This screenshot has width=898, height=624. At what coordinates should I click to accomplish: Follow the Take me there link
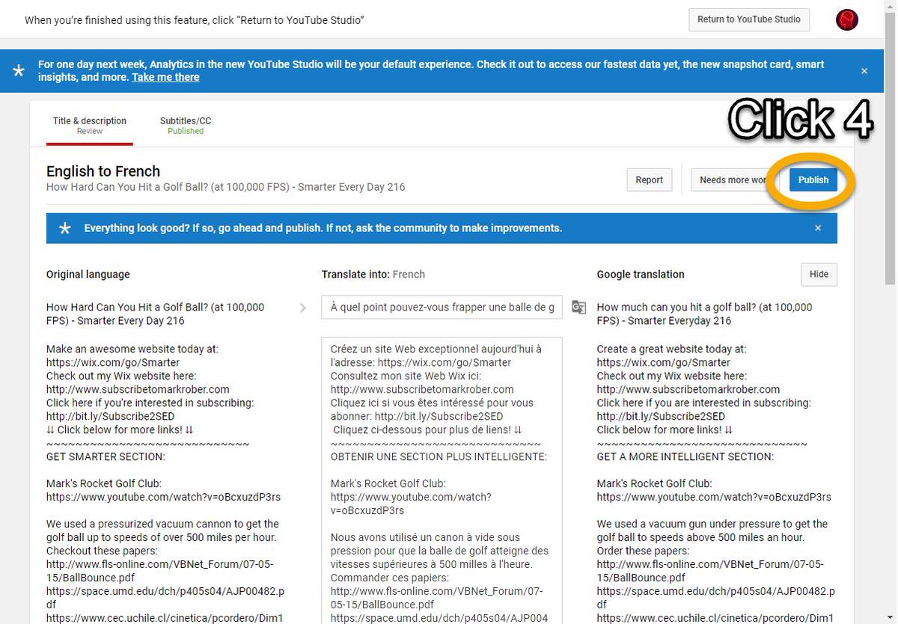tap(165, 77)
